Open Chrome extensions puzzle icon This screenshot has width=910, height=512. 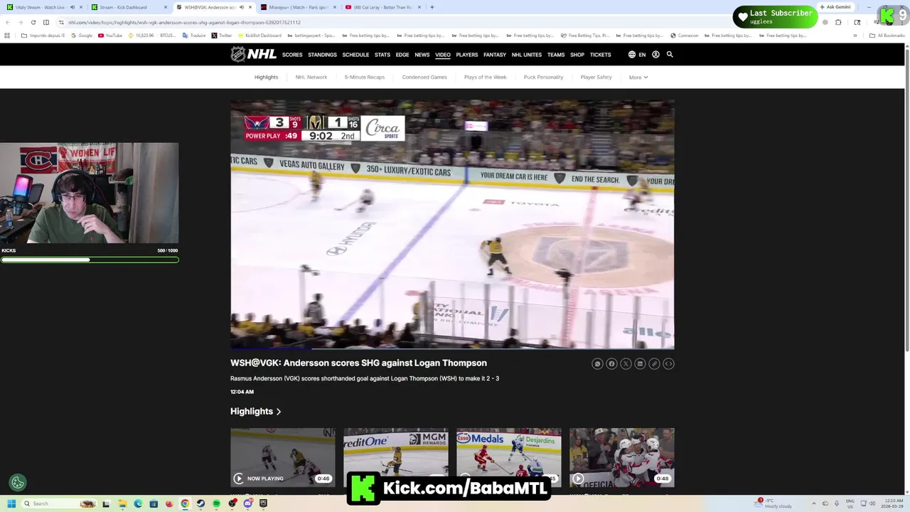pyautogui.click(x=838, y=22)
